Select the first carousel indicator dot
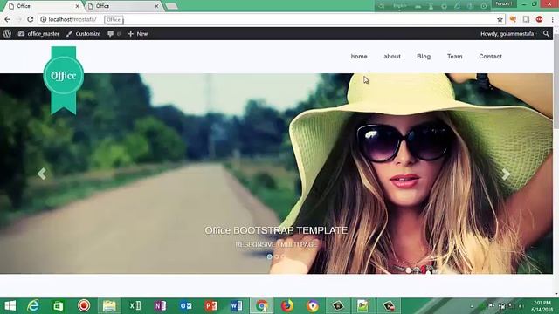 pos(270,256)
